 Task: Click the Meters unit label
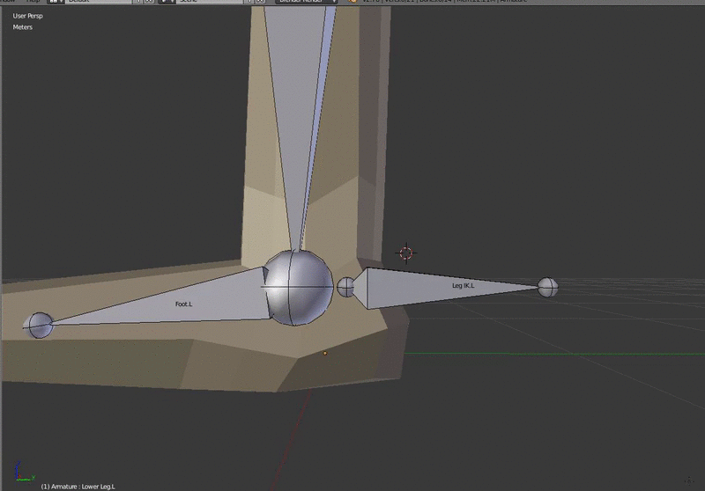pos(23,27)
